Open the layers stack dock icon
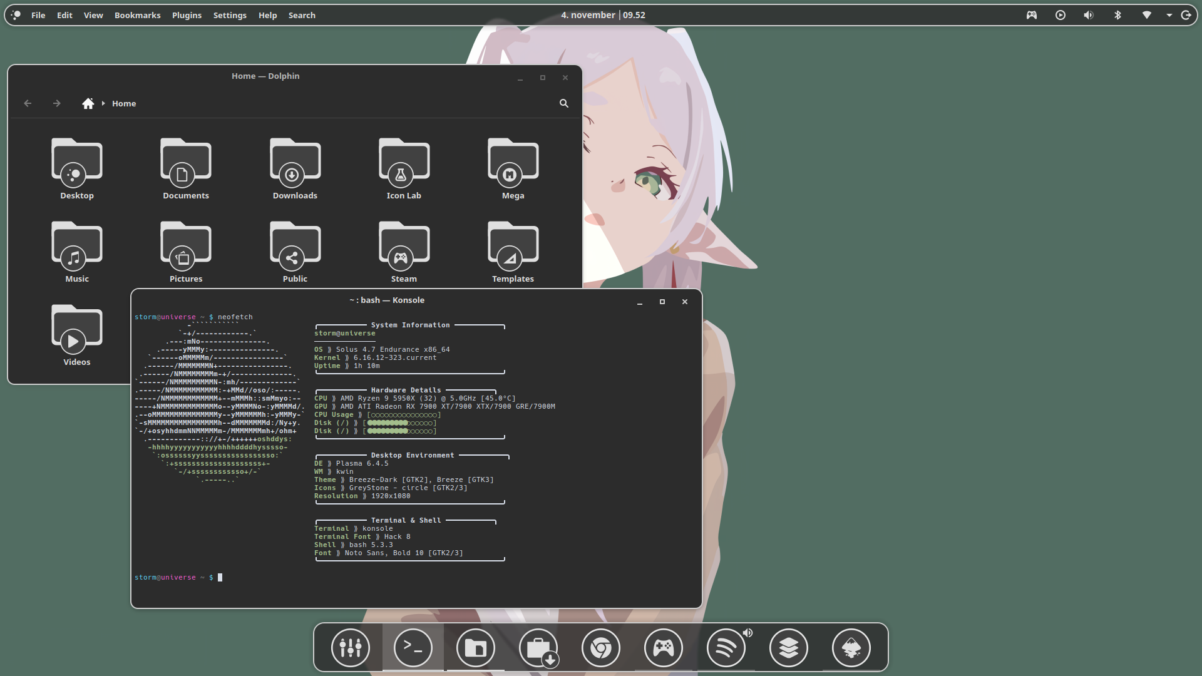The width and height of the screenshot is (1202, 676). (788, 648)
